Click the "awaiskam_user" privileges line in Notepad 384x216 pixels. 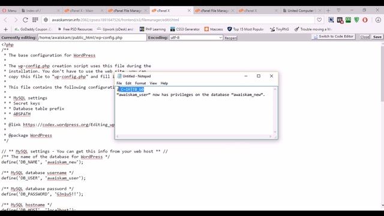click(191, 95)
